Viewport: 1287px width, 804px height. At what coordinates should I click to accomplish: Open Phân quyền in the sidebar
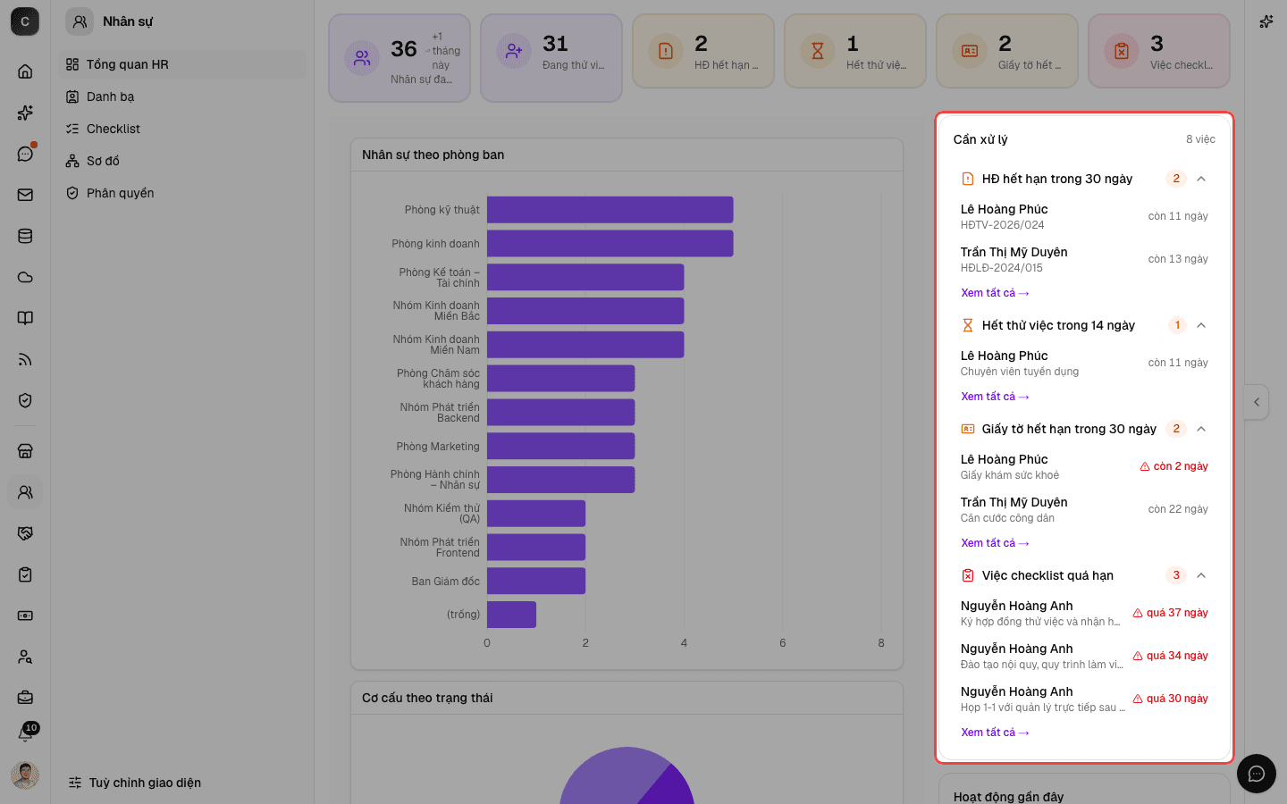coord(182,193)
